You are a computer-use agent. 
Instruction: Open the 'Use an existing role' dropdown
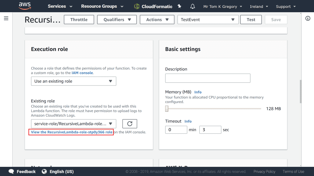point(73,81)
